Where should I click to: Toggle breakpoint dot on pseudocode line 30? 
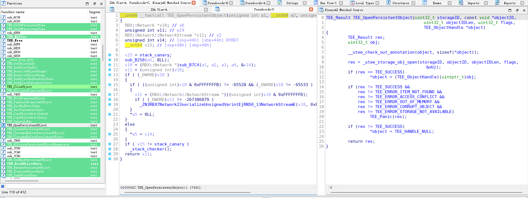pyautogui.click(x=110, y=159)
